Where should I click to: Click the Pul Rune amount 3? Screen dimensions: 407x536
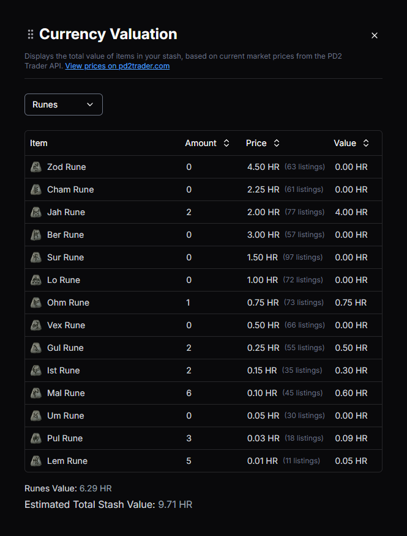pyautogui.click(x=189, y=438)
